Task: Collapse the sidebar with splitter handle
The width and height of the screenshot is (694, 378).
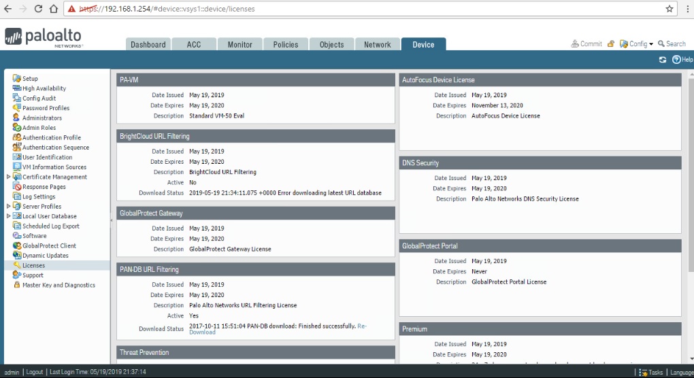Action: coord(111,220)
